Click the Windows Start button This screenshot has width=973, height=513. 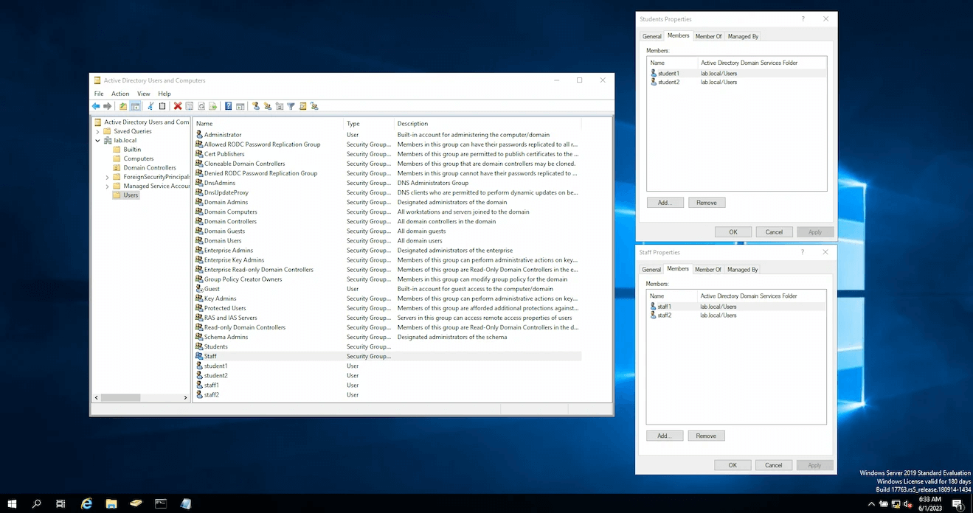[12, 503]
